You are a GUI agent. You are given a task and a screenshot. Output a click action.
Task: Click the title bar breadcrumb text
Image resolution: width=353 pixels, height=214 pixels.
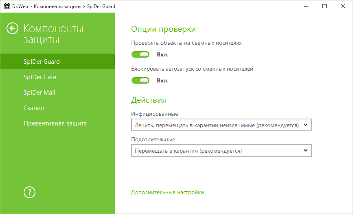(x=64, y=6)
